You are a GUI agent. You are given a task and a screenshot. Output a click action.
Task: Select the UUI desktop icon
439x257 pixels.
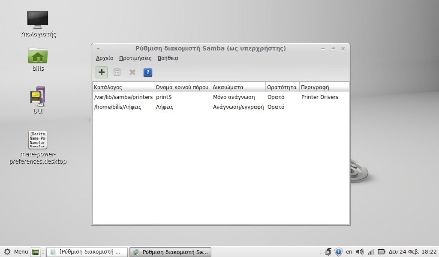[38, 100]
